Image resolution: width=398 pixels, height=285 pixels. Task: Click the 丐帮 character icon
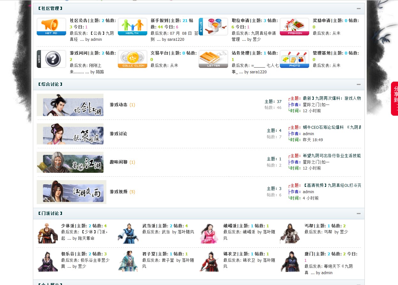pyautogui.click(x=290, y=233)
